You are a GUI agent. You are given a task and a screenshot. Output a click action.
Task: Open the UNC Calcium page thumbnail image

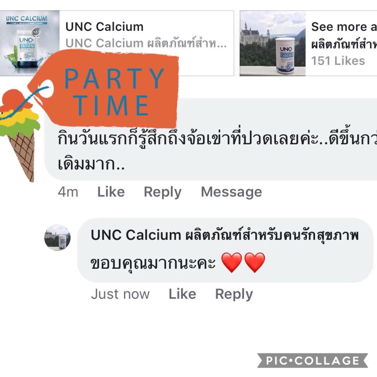point(29,43)
